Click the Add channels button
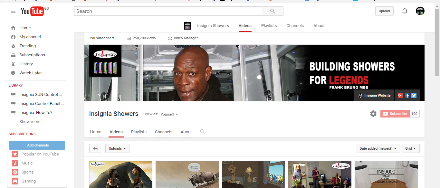This screenshot has height=188, width=440. 37,145
